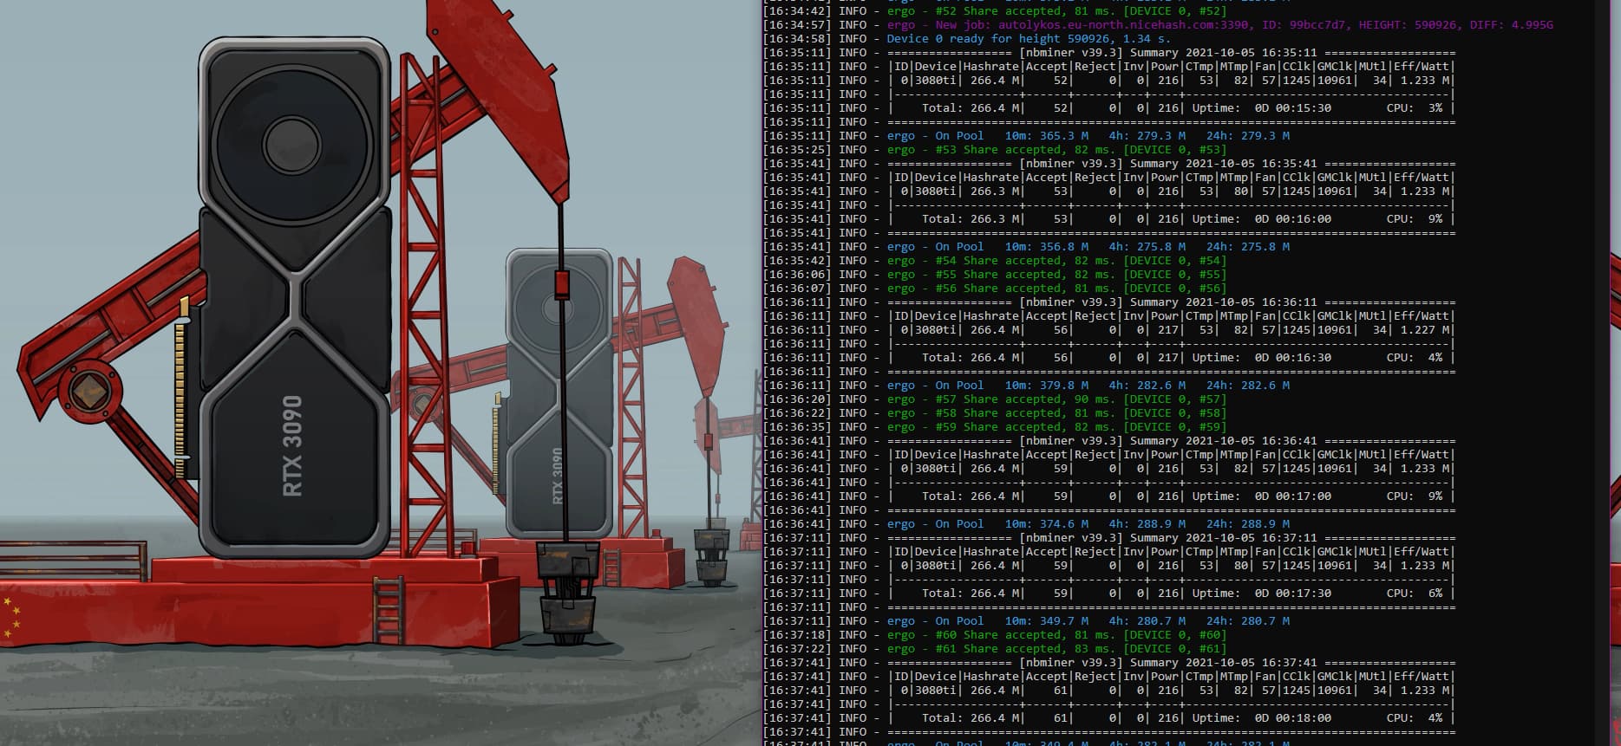Click the Uptime 0D 00:16:30 value
Screen dimensions: 1621x746
1262,358
